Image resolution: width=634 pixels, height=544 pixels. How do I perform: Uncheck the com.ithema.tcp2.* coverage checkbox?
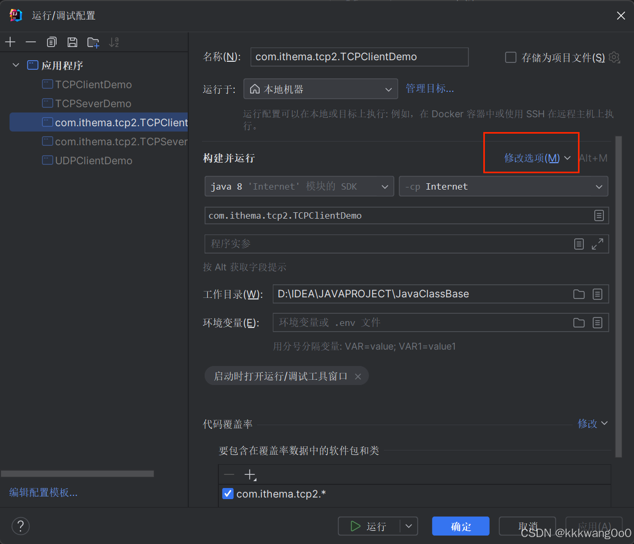pos(228,494)
